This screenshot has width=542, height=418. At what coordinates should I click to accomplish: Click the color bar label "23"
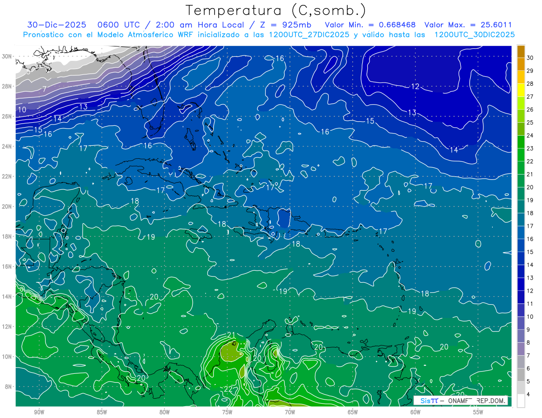pyautogui.click(x=530, y=148)
